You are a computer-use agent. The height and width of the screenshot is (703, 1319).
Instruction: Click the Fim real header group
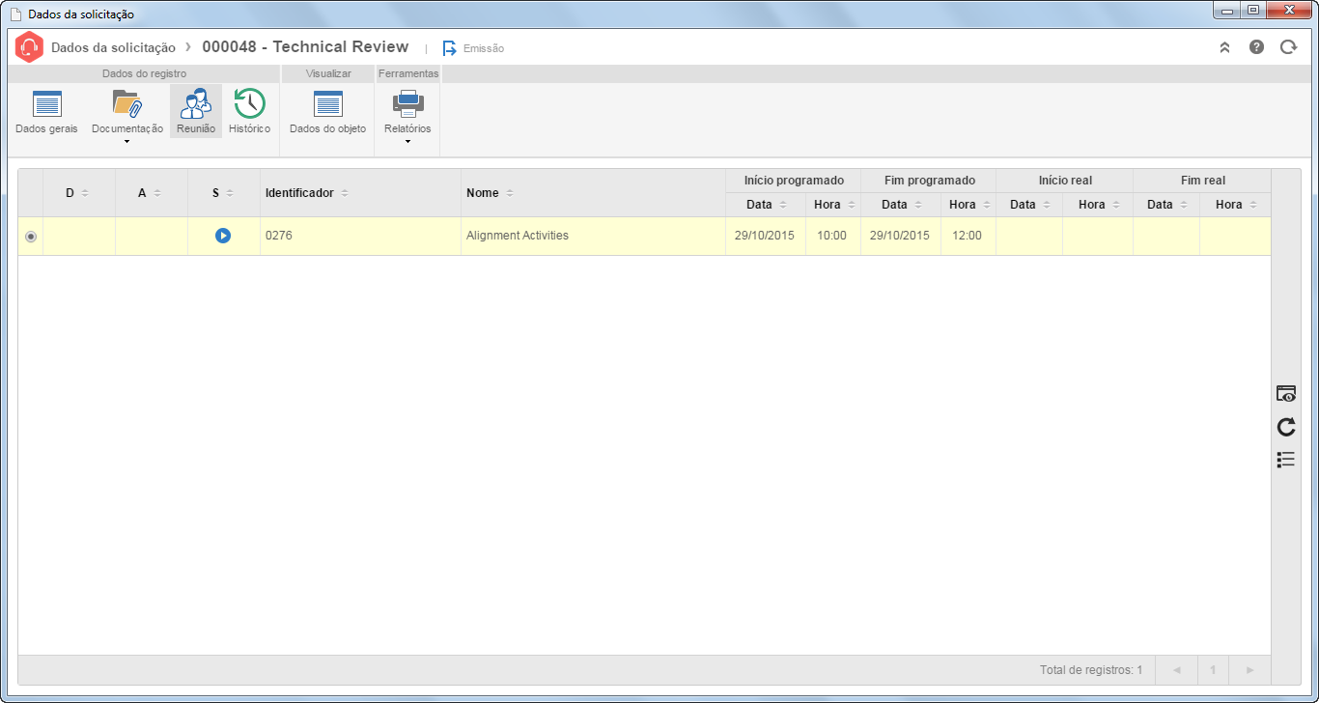pos(1202,181)
